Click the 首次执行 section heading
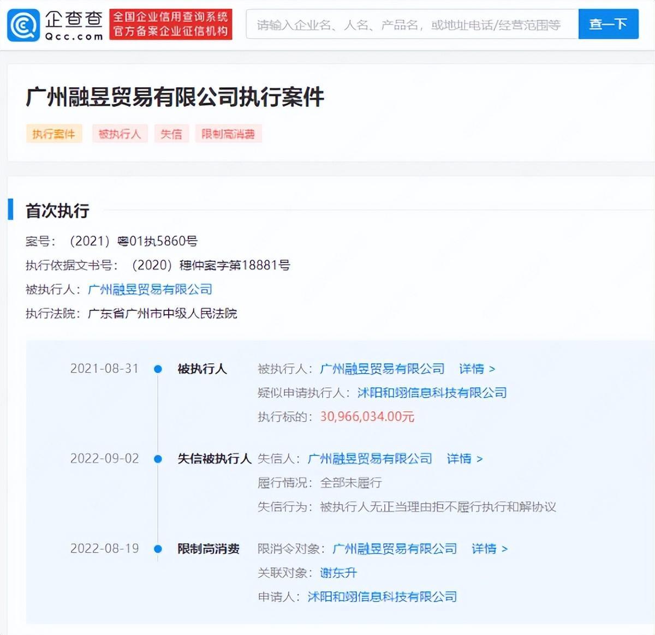 [57, 211]
